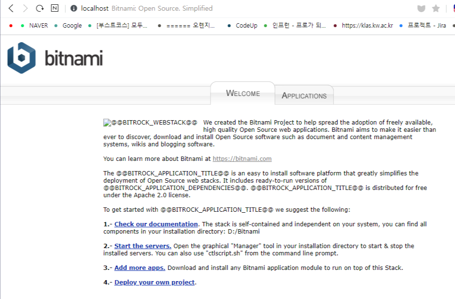Follow the https://bitnami.com link
Image resolution: width=455 pixels, height=299 pixels.
(x=242, y=158)
